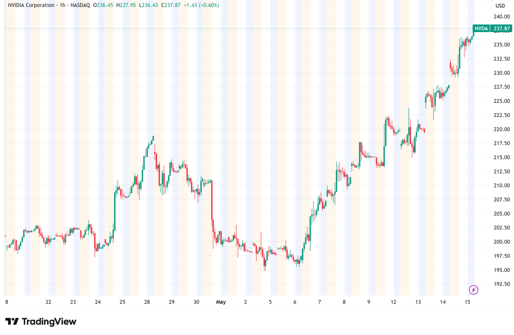Click date 28 on the time axis
Screen dimensions: 514x335
point(147,302)
